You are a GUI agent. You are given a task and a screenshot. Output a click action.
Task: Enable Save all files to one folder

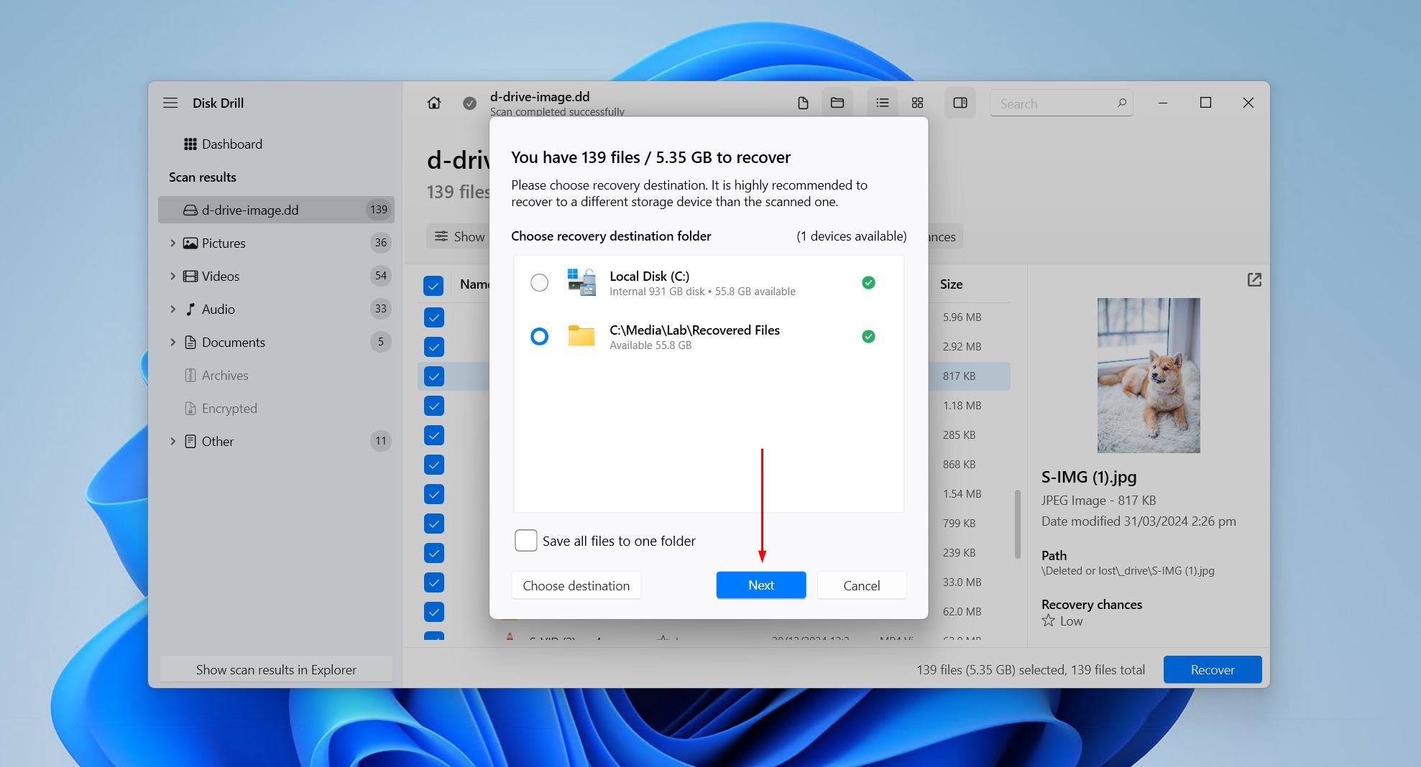point(526,541)
